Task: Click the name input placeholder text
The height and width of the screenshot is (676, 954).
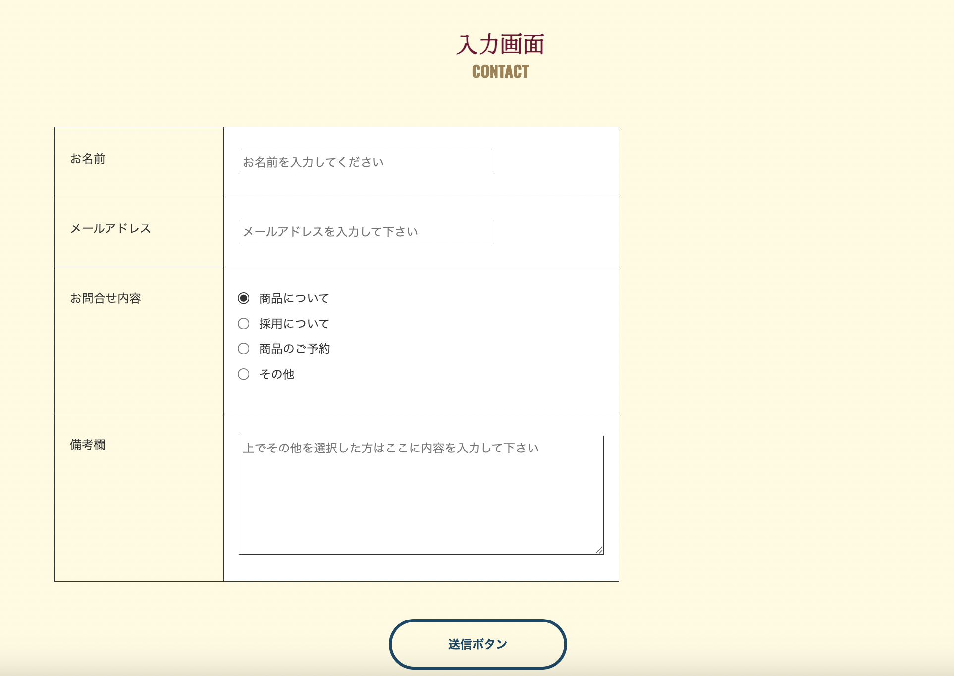Action: click(312, 162)
